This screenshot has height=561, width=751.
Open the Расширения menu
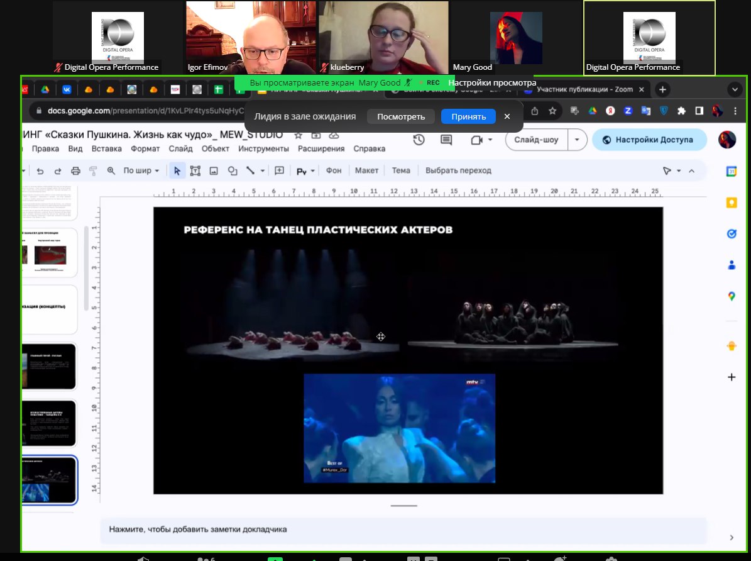click(x=321, y=148)
